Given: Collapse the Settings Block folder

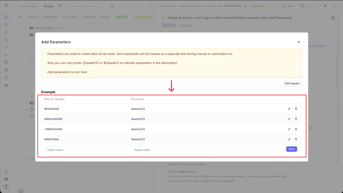Looking at the screenshot, I should click(26, 28).
